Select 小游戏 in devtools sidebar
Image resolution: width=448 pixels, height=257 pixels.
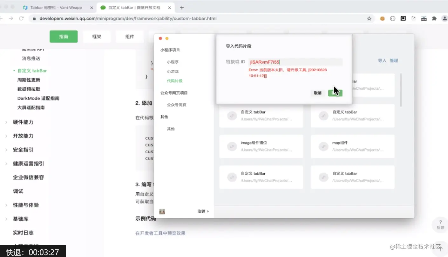tap(173, 72)
